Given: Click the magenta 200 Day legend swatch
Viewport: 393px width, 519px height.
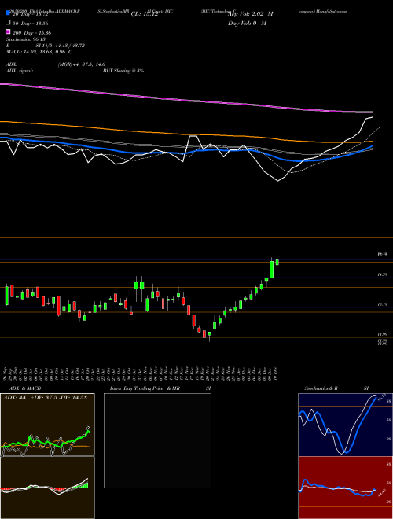Looking at the screenshot, I should click(x=8, y=31).
